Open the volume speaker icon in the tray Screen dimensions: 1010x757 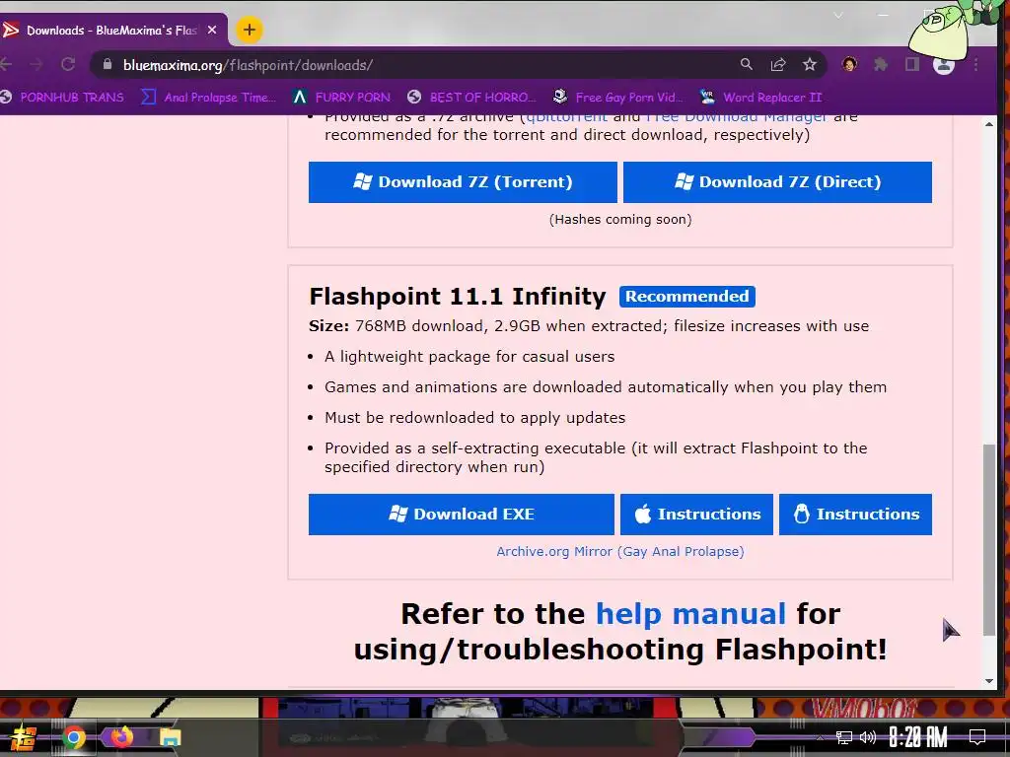(x=868, y=737)
